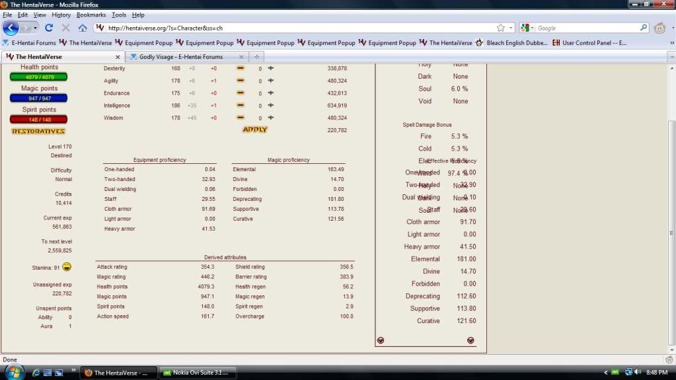This screenshot has height=380, width=676.
Task: Open the list all tabs dropdown
Action: coord(671,56)
